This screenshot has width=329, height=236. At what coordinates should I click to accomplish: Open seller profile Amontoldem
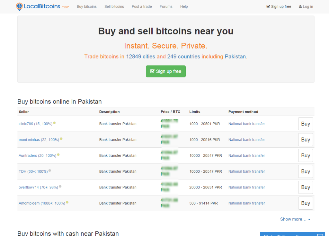point(42,203)
